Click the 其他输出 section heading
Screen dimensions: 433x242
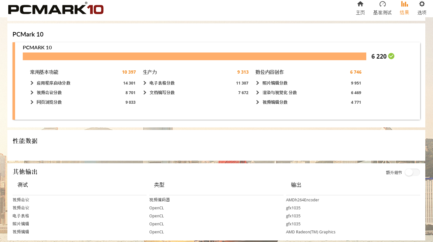point(25,172)
